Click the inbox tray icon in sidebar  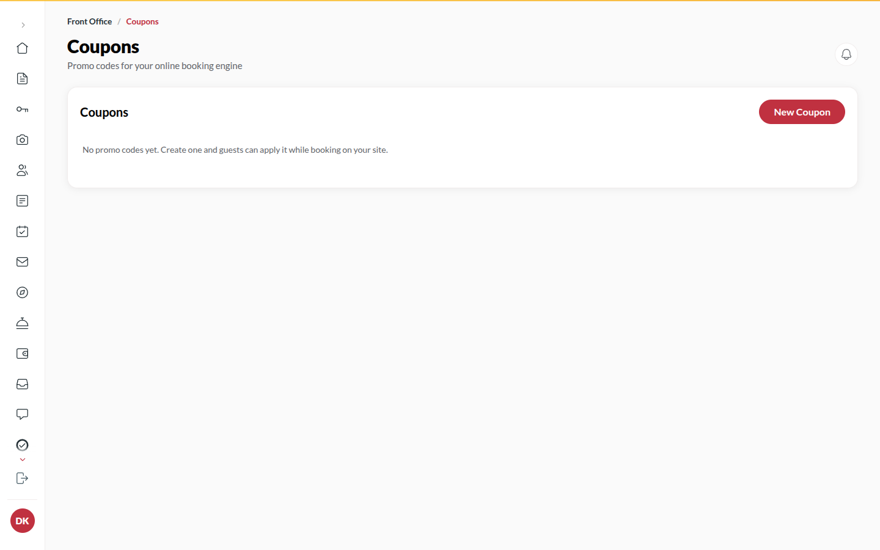[x=23, y=384]
